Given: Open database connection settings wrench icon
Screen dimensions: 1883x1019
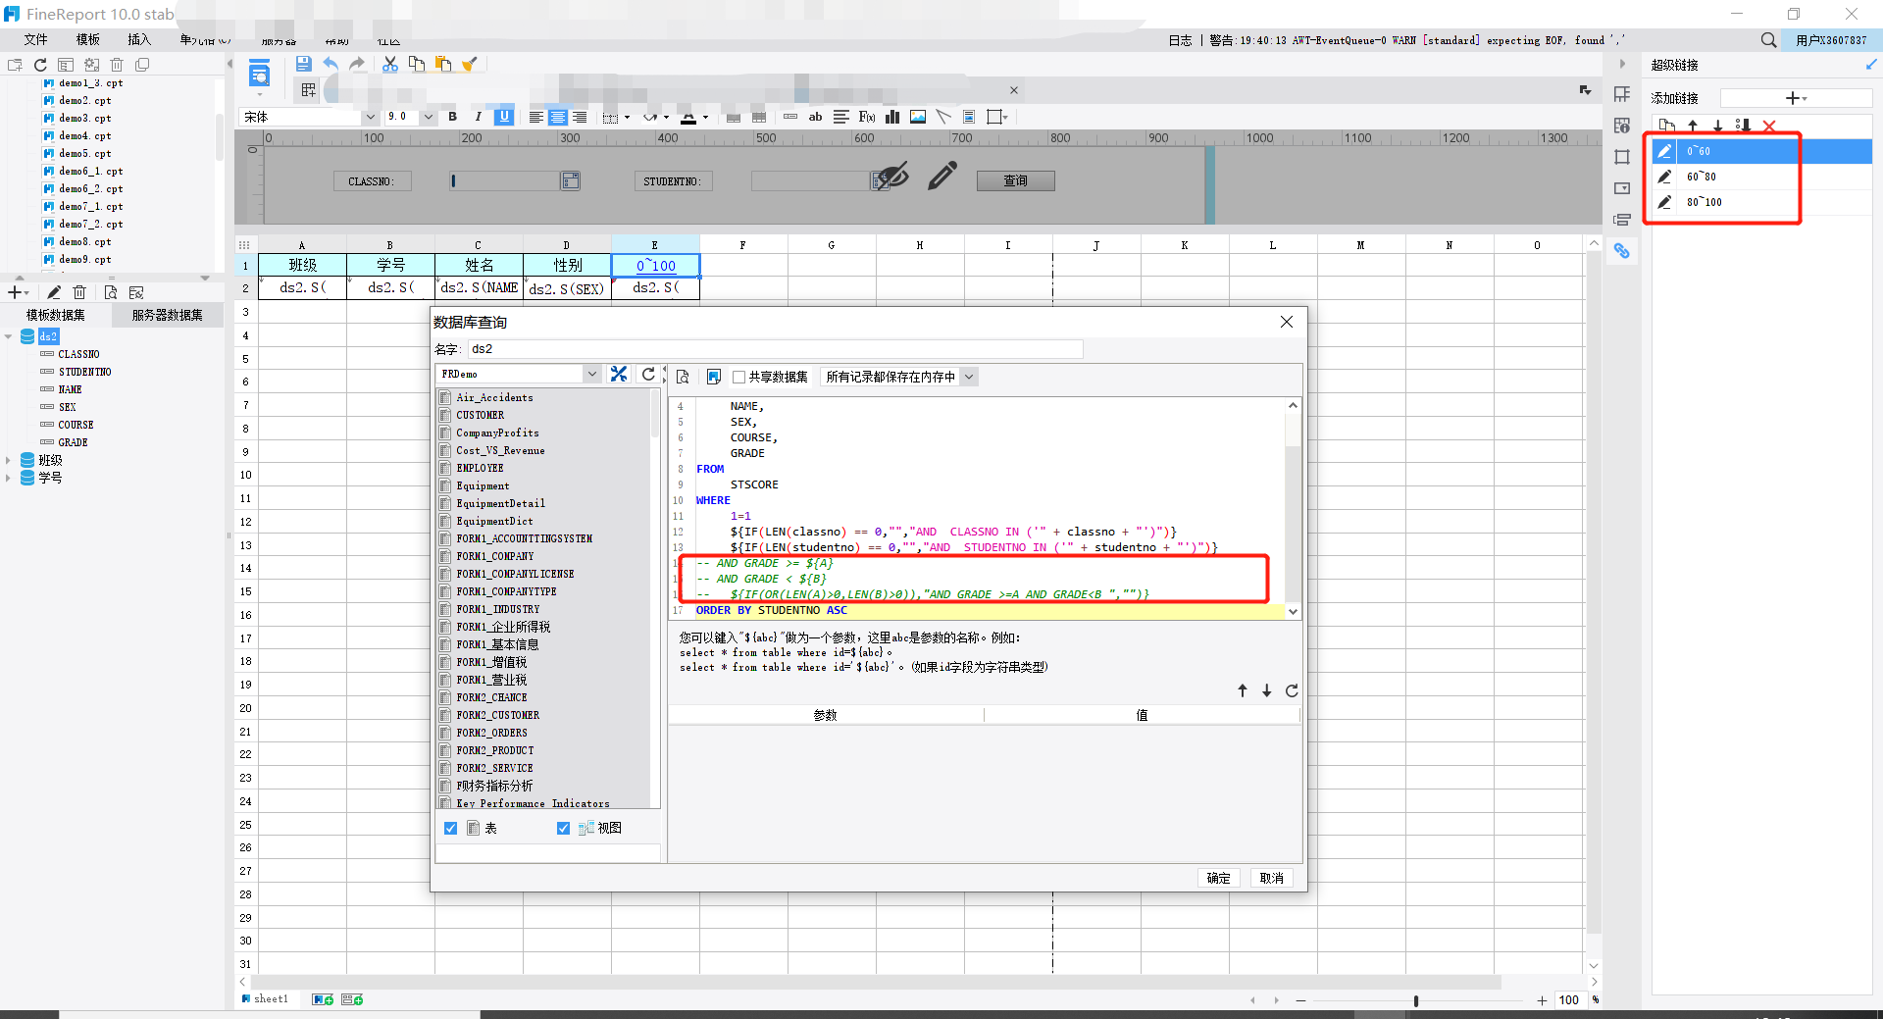Looking at the screenshot, I should [x=619, y=374].
